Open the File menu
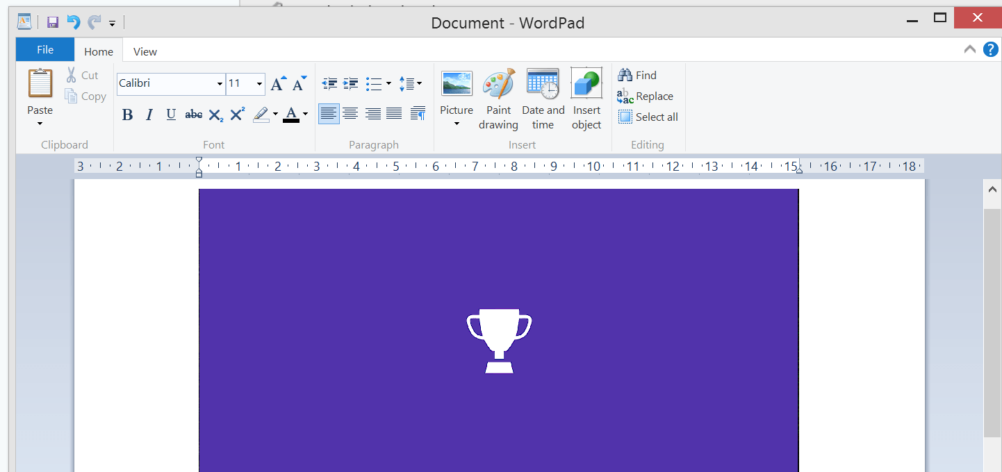Image resolution: width=1002 pixels, height=472 pixels. [44, 49]
